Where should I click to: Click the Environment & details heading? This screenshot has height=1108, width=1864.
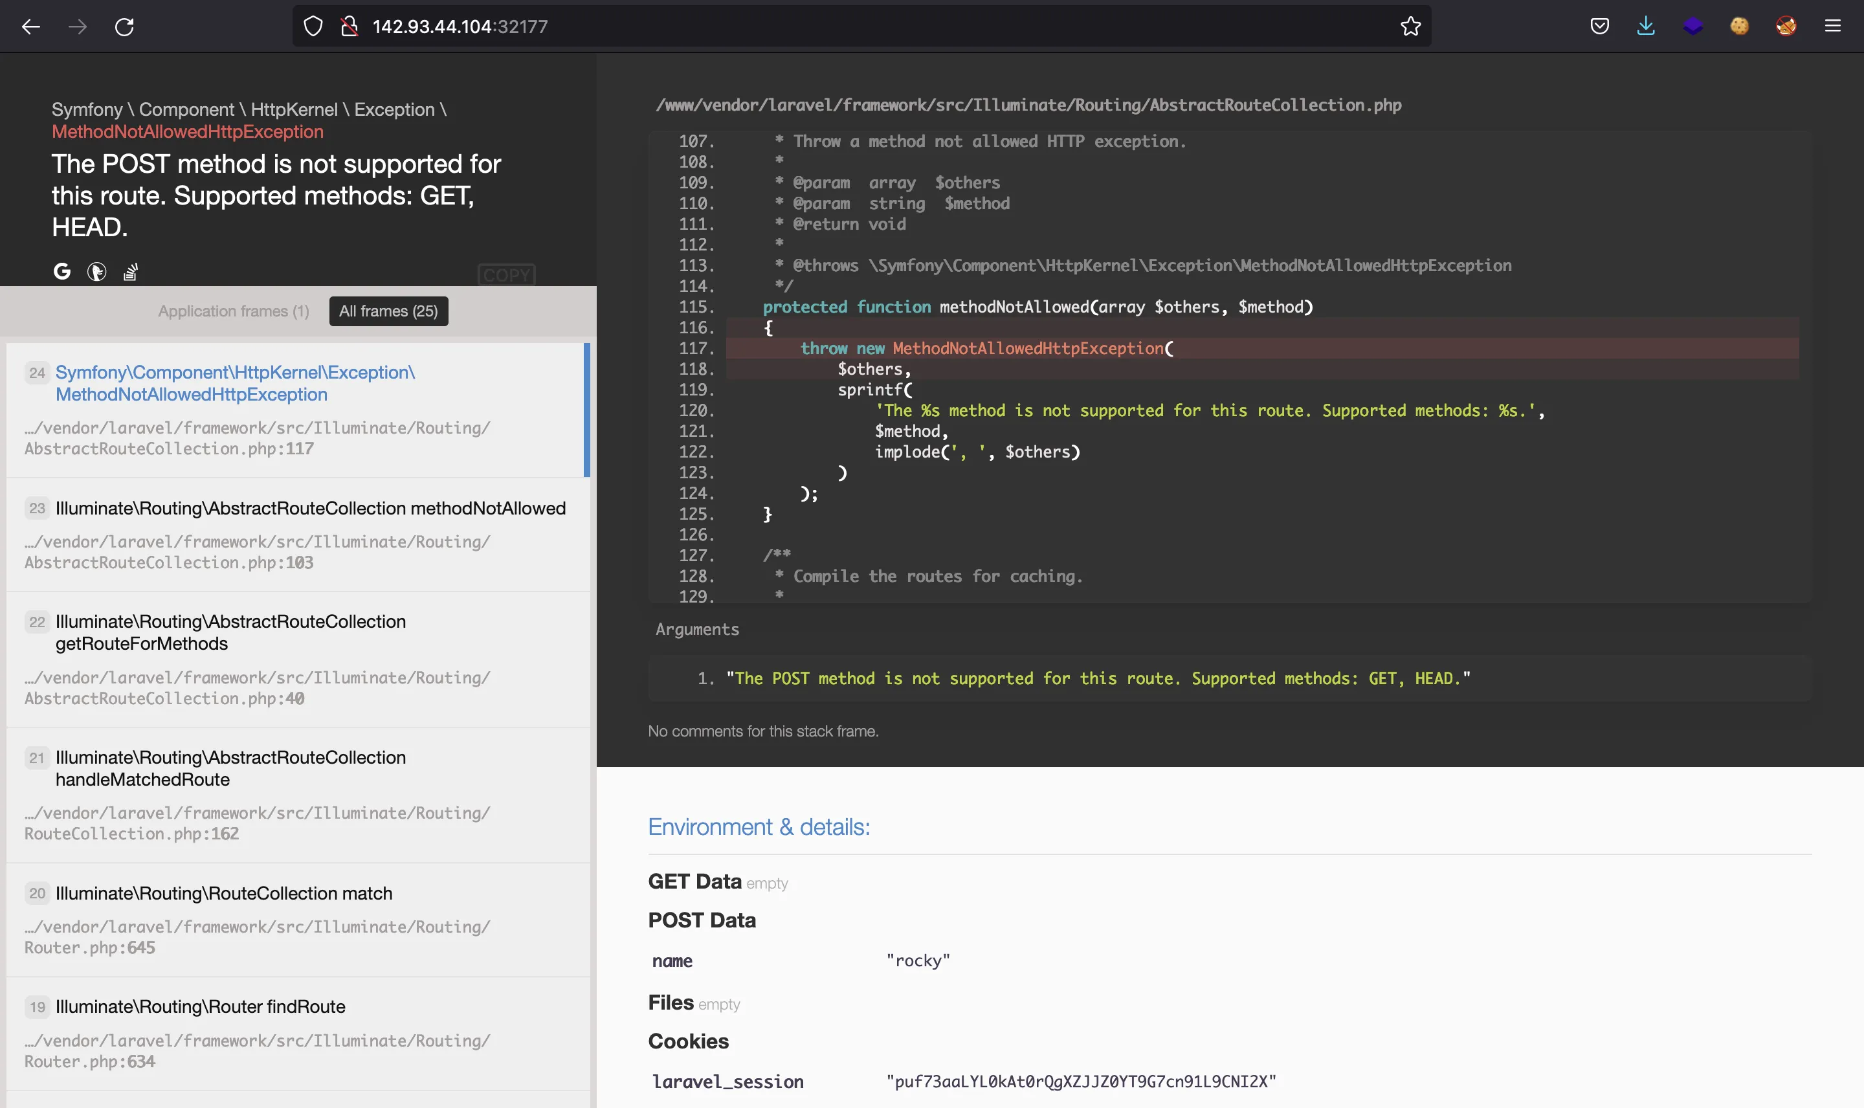tap(759, 827)
